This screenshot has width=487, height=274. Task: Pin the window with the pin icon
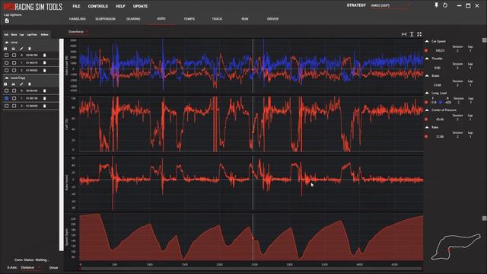436,5
